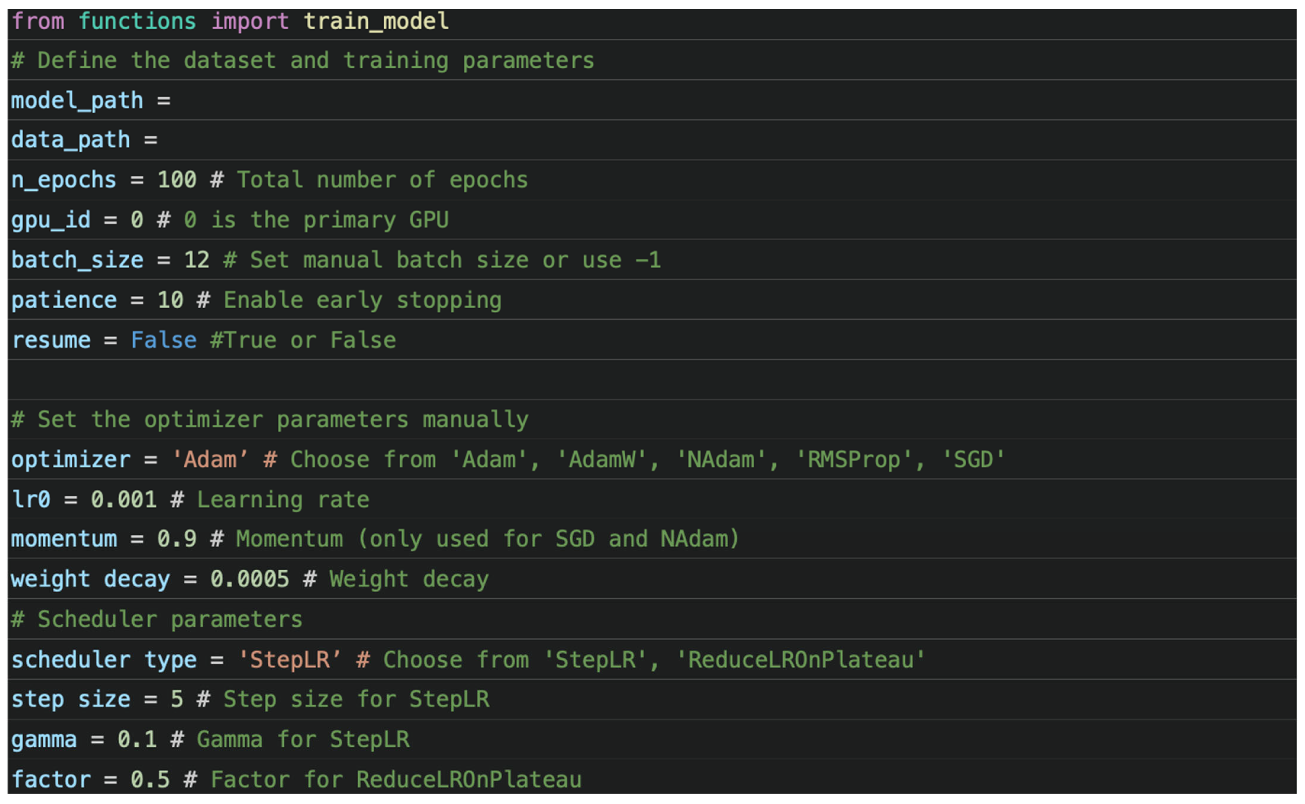Click the weight decay value 0.0005
Image resolution: width=1305 pixels, height=804 pixels.
click(249, 580)
